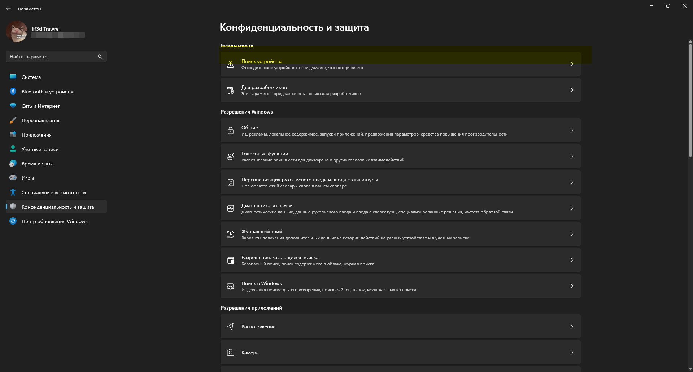Click the Учетные записи person icon
Screen dimensions: 693x372
[13, 149]
